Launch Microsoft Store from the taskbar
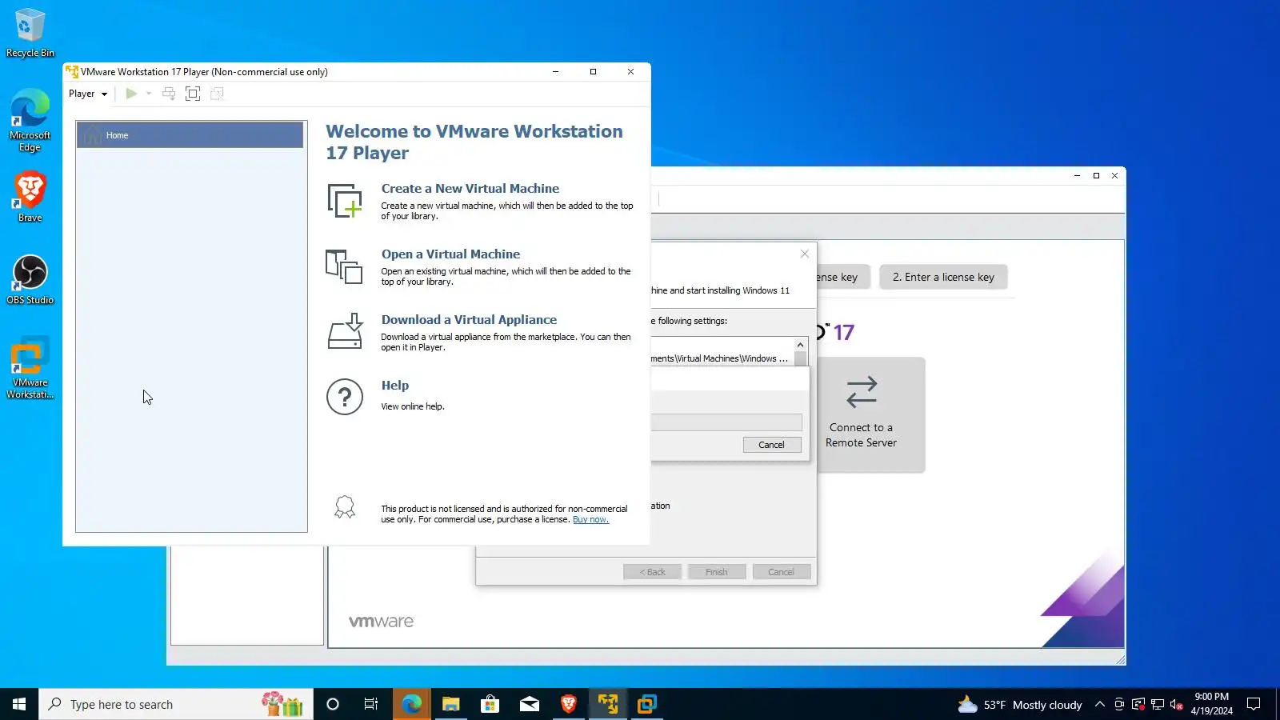Image resolution: width=1280 pixels, height=720 pixels. 490,704
